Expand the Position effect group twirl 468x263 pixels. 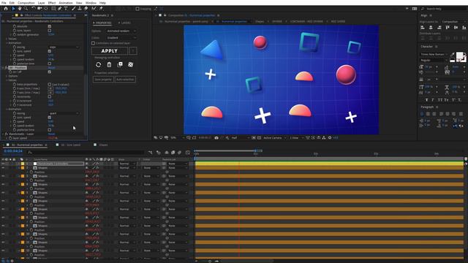(3, 68)
